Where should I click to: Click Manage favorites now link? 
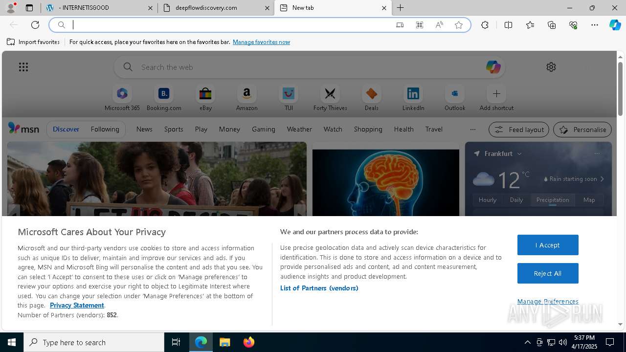point(261,42)
